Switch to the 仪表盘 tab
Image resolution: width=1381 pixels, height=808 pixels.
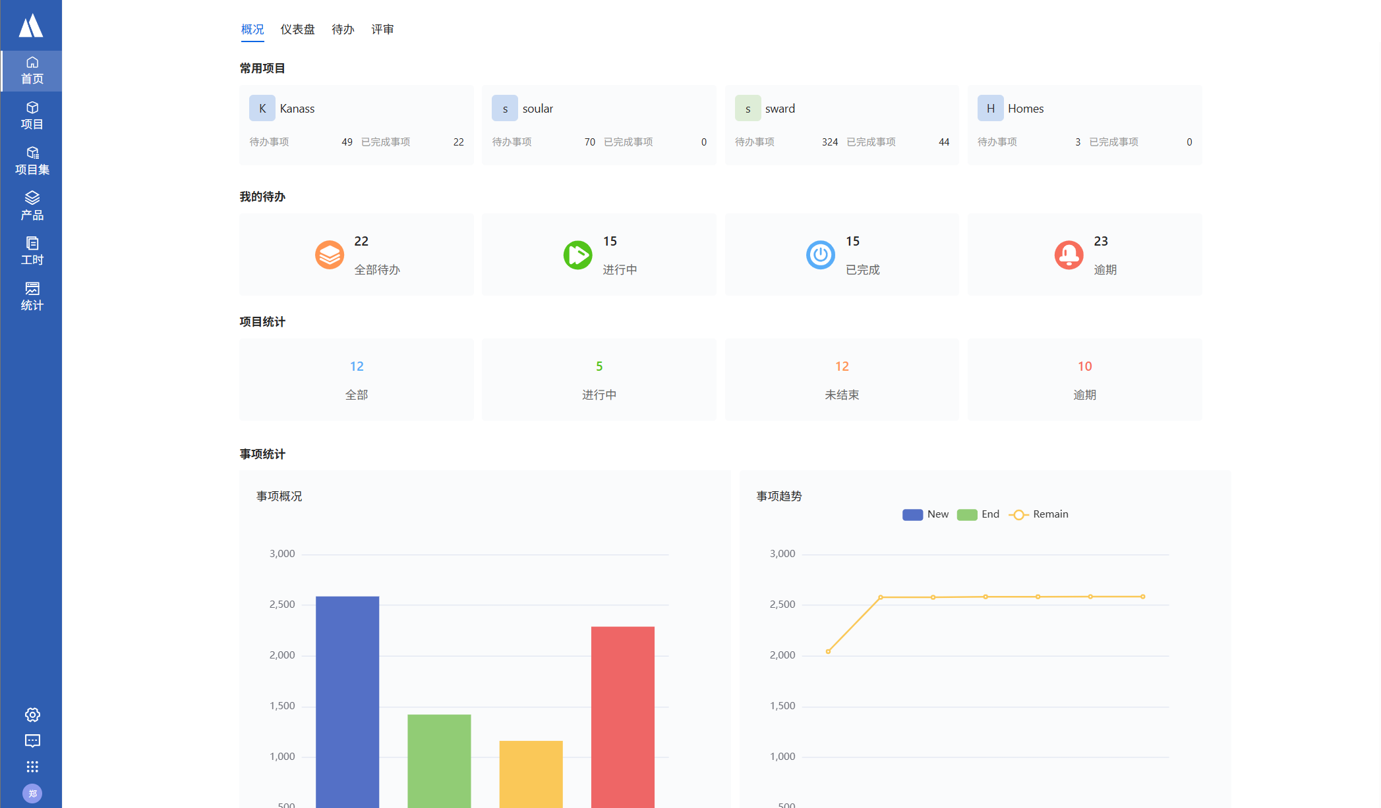297,30
